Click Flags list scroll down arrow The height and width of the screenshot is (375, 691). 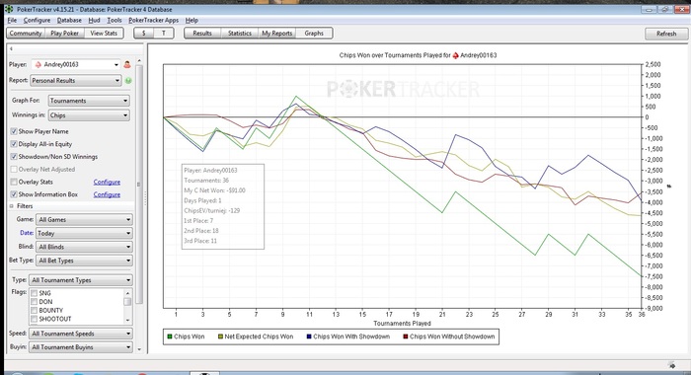pos(127,321)
